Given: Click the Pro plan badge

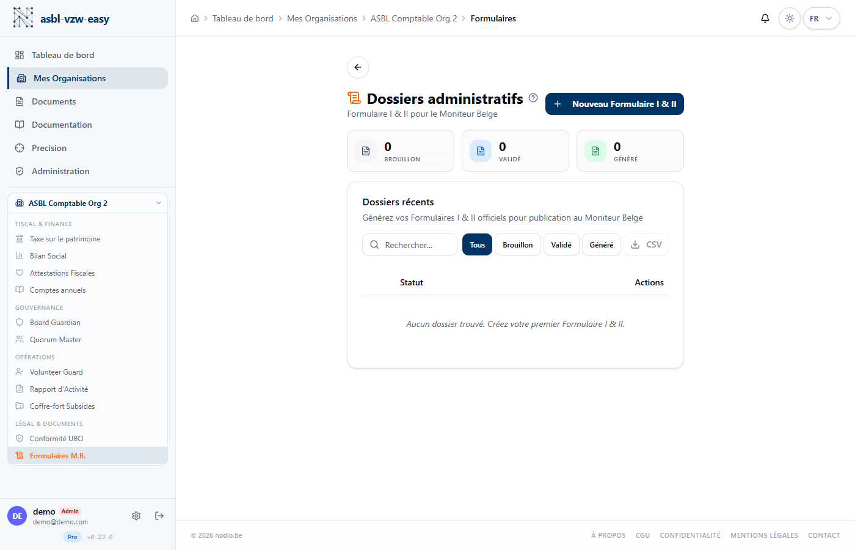Looking at the screenshot, I should click(x=73, y=537).
